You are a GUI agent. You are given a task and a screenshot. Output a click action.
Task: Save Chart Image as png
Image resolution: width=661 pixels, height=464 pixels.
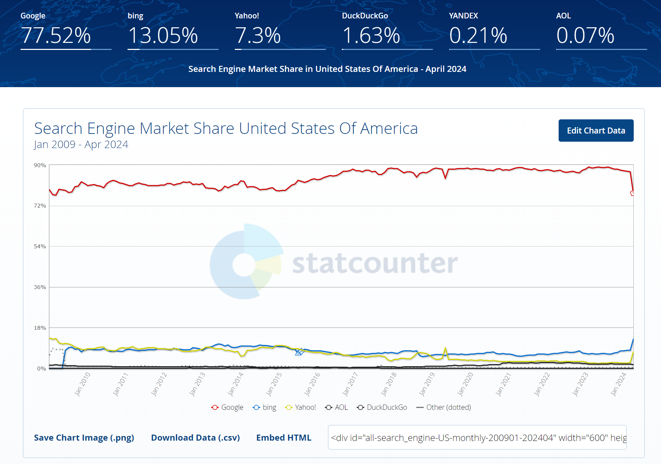[84, 438]
